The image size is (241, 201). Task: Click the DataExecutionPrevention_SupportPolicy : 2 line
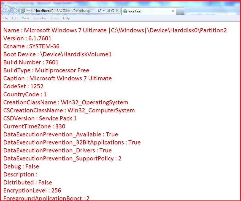[63, 158]
